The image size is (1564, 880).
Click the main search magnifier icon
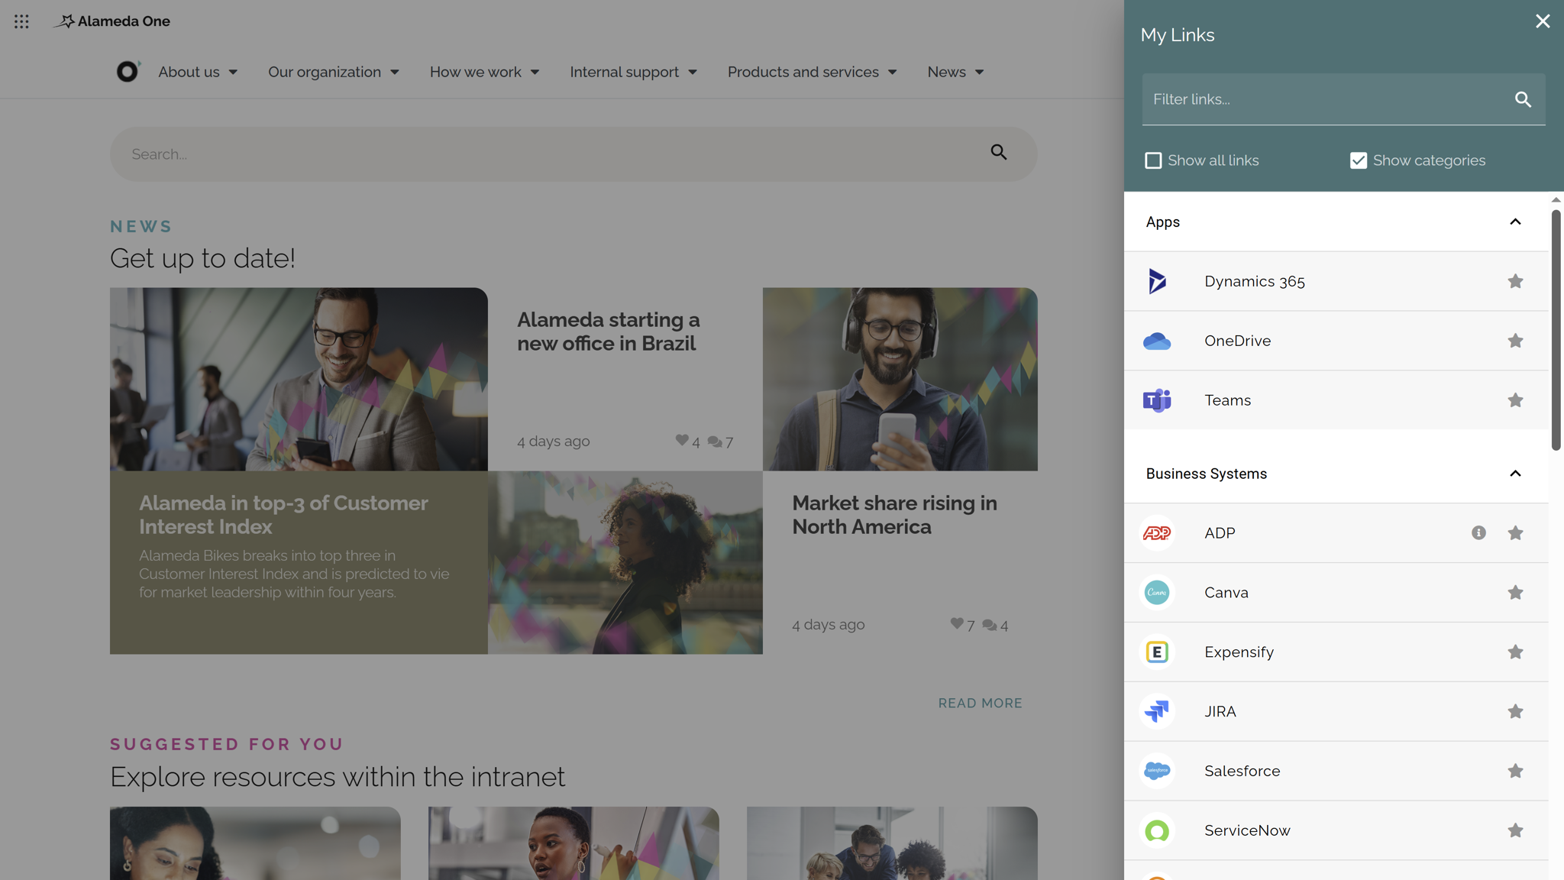pos(999,153)
